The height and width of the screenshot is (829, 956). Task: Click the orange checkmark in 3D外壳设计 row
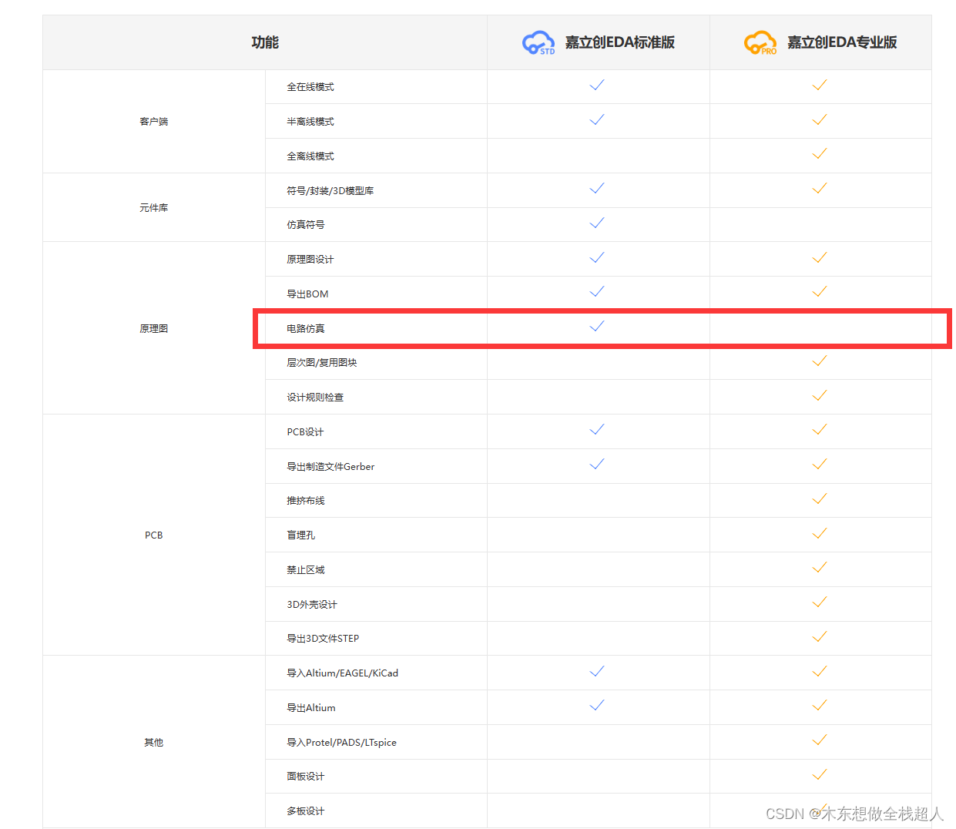click(x=820, y=602)
